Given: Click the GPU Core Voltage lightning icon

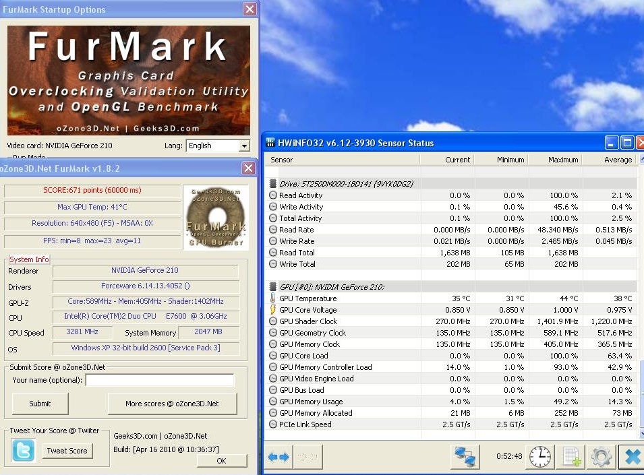Looking at the screenshot, I should click(x=272, y=310).
